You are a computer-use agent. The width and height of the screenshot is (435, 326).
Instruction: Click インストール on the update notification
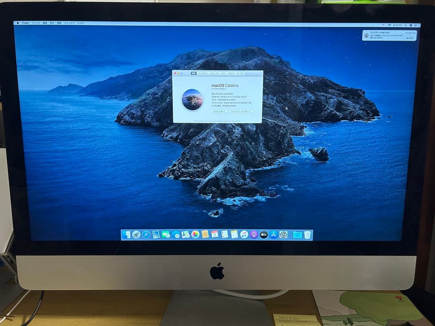410,33
